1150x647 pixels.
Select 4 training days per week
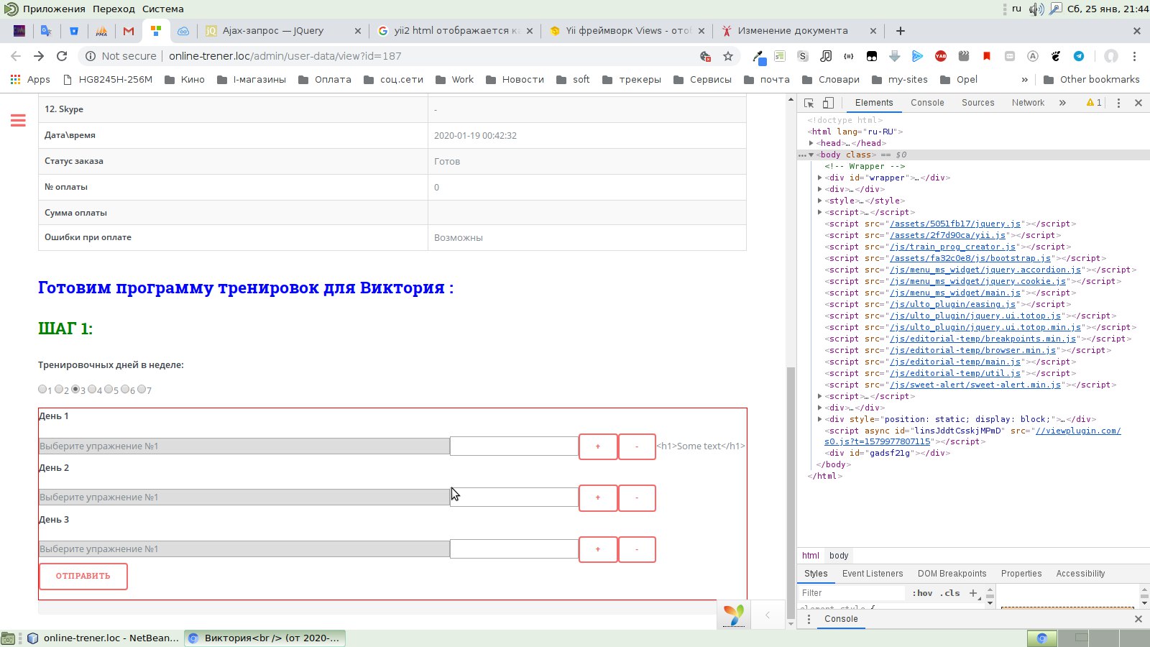92,389
